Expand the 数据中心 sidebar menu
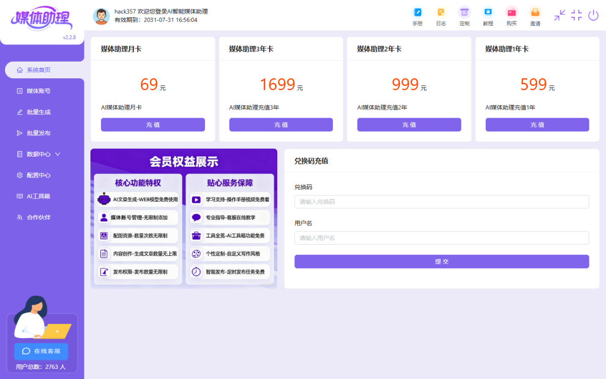Image resolution: width=606 pixels, height=379 pixels. (x=39, y=154)
